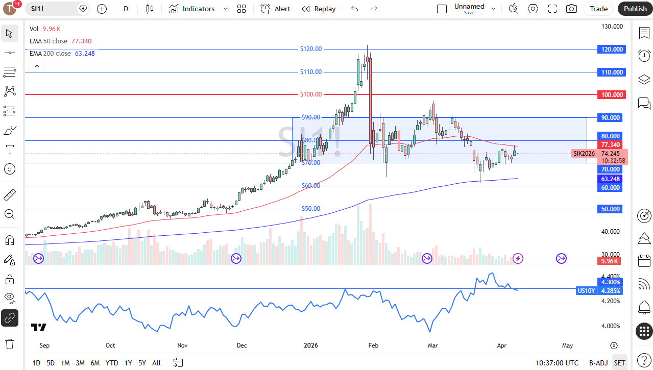Remove drawings with trash icon
653x370 pixels.
coord(9,343)
